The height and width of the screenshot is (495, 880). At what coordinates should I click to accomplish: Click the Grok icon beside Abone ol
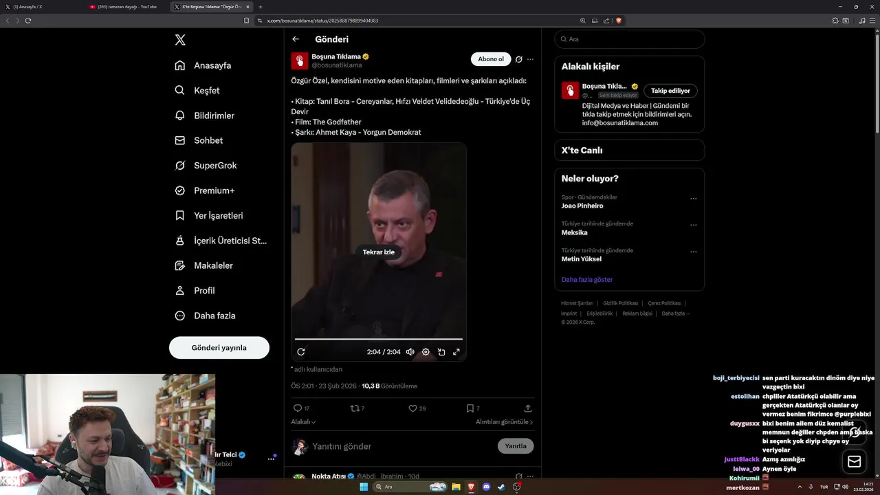(x=519, y=59)
